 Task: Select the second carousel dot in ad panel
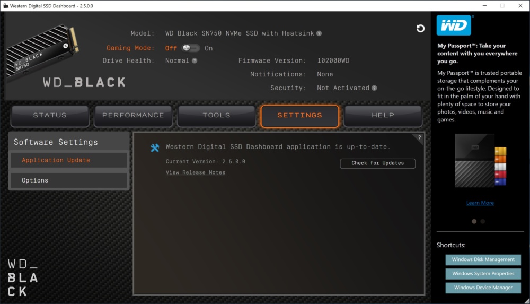click(483, 221)
